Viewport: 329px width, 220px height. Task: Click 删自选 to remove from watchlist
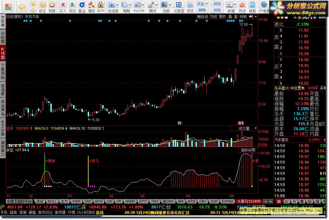[x=203, y=17]
